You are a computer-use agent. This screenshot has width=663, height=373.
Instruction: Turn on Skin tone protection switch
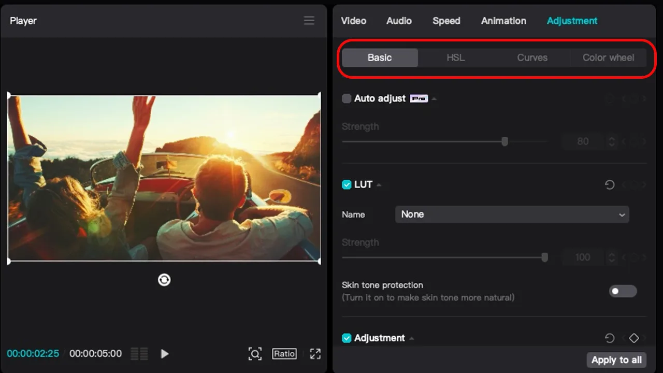click(623, 291)
